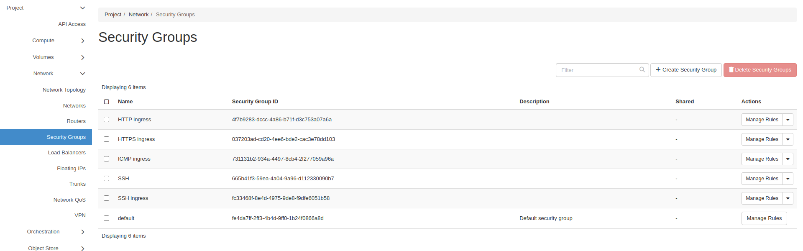Check the SSH row checkbox
Image resolution: width=803 pixels, height=251 pixels.
click(107, 179)
